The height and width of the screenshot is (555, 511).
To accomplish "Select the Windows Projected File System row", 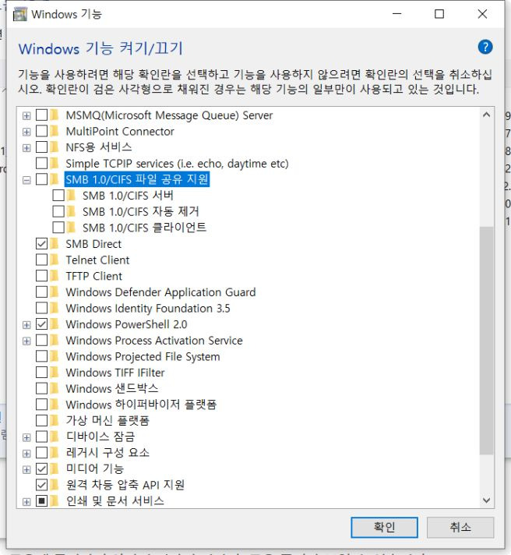I will (143, 356).
